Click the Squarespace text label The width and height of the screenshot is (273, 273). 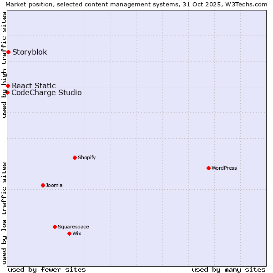73,227
